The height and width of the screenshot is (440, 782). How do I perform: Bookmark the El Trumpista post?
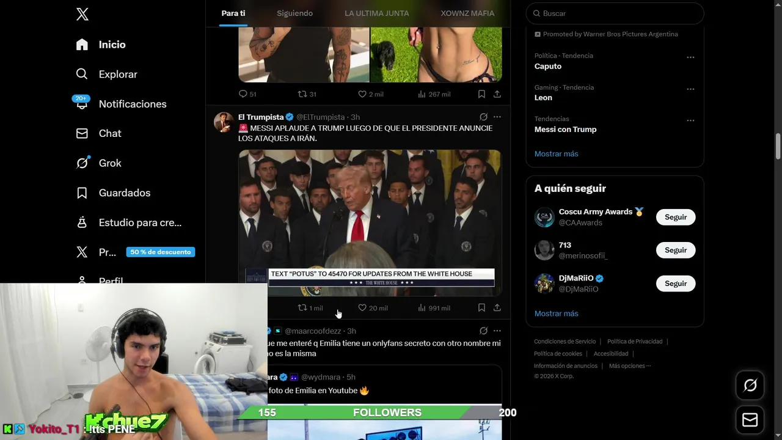point(481,308)
